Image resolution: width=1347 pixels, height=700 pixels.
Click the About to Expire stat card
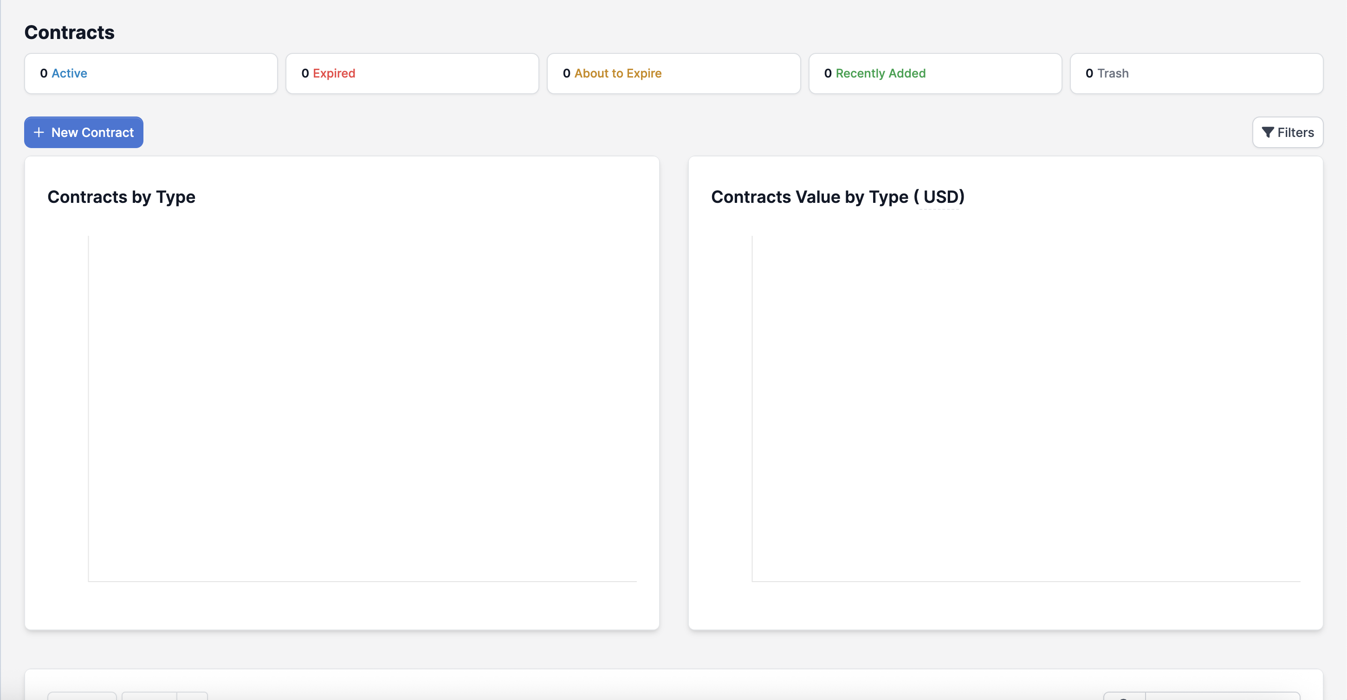[x=673, y=73]
